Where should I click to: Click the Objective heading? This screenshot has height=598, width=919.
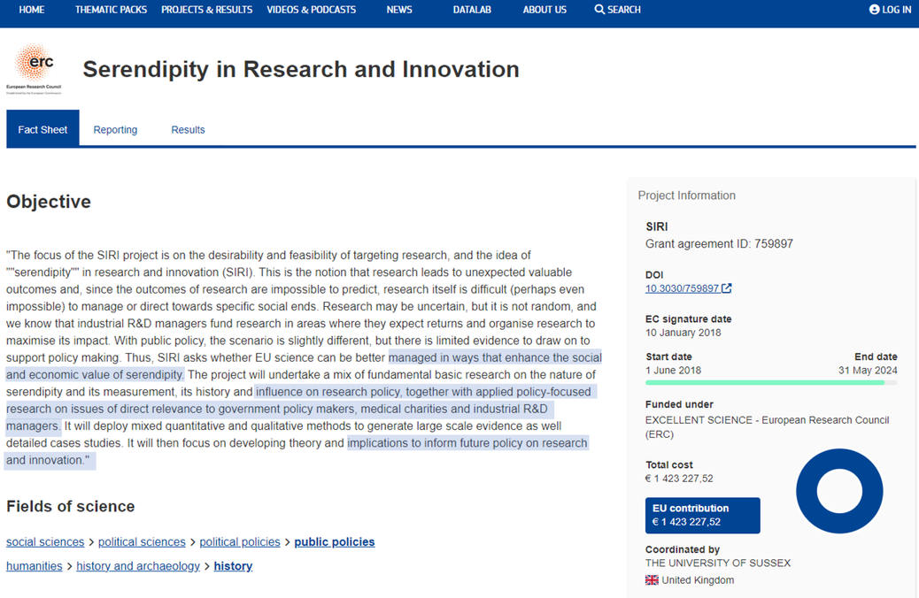49,202
